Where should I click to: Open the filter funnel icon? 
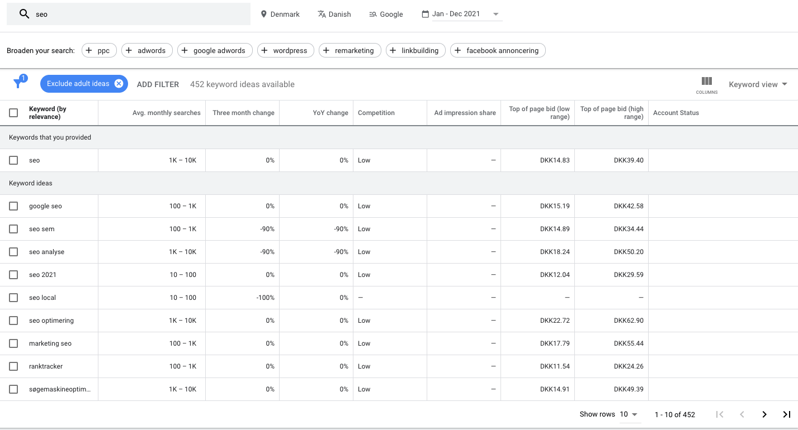pos(19,83)
